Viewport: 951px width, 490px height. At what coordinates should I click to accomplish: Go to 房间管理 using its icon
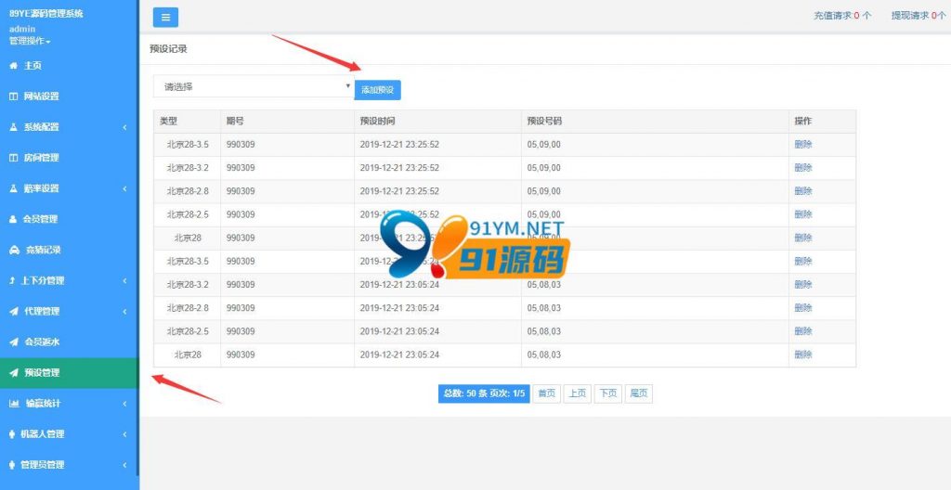click(x=13, y=158)
